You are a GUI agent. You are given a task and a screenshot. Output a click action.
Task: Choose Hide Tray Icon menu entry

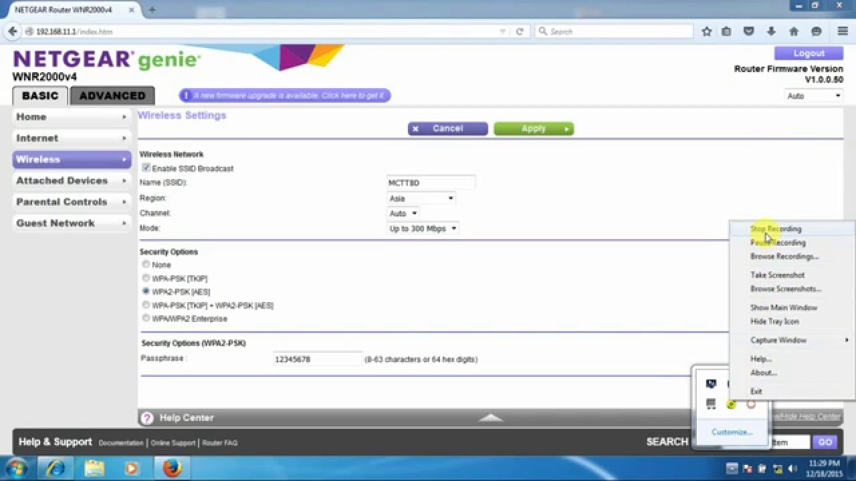pyautogui.click(x=792, y=321)
